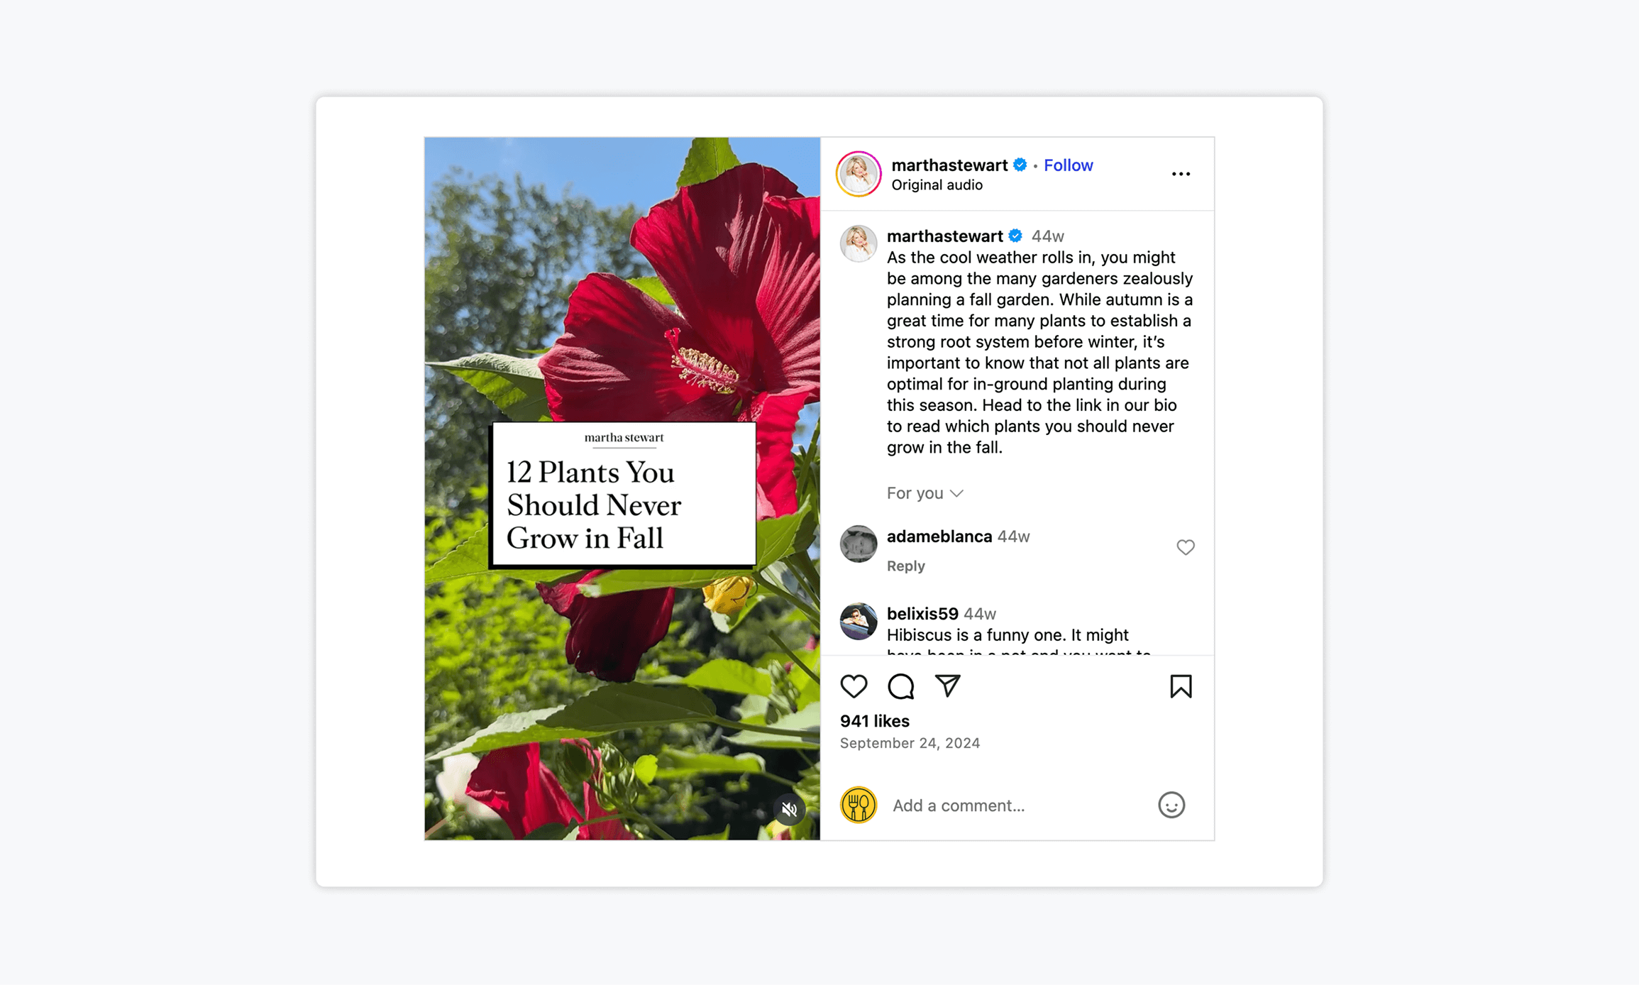
Task: Click the verified badge beside header marthastewart
Action: tap(1020, 165)
